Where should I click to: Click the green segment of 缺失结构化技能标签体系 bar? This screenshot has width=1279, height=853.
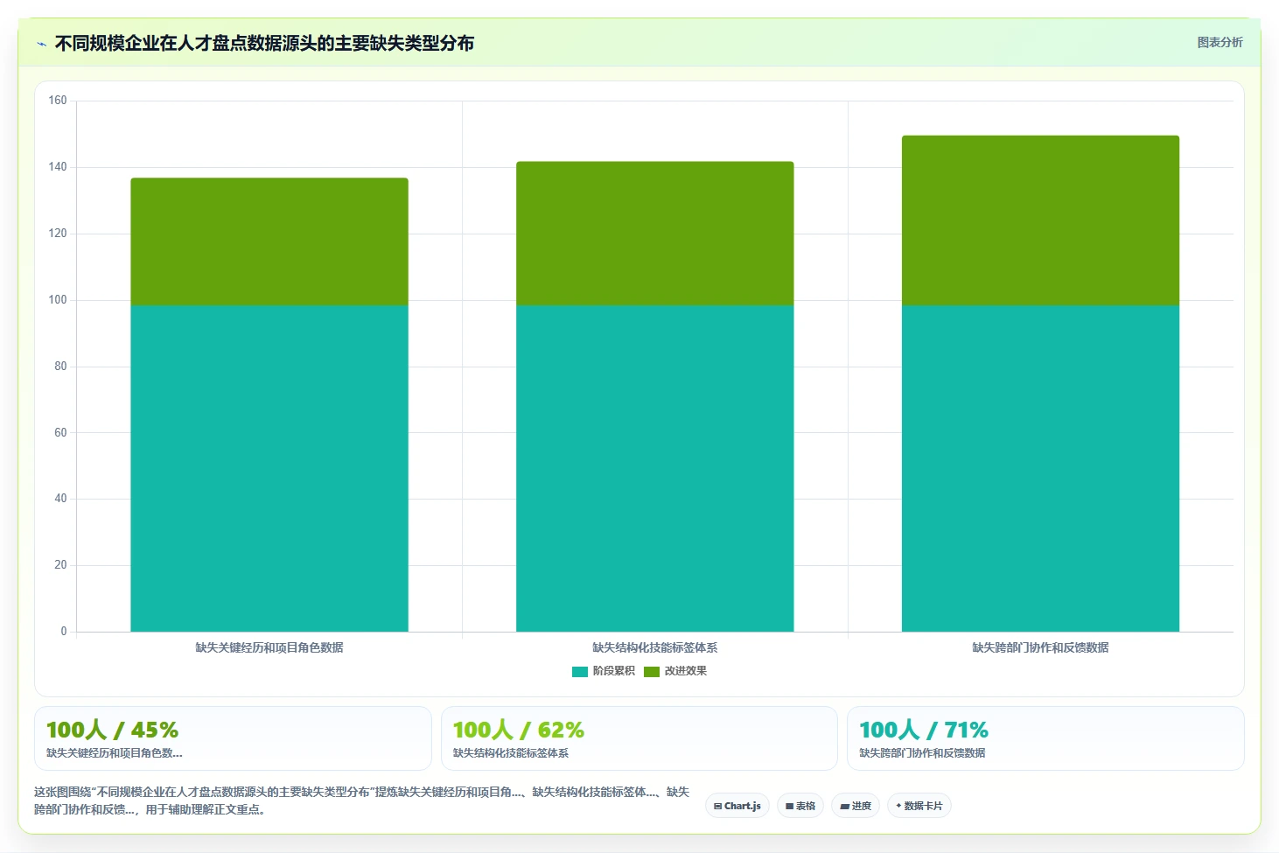[x=655, y=234]
